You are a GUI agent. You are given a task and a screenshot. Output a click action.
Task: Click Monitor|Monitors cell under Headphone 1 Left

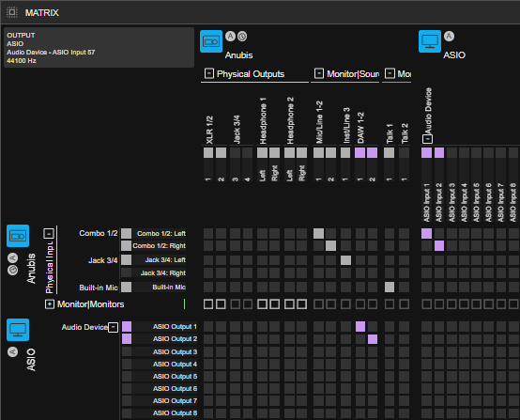262,304
